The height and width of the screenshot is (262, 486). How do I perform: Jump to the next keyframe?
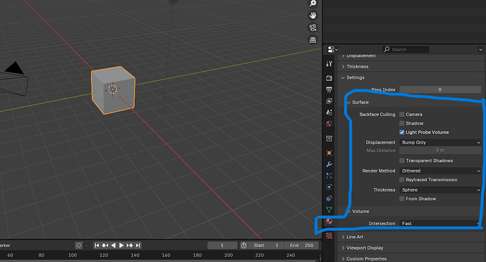tap(130, 245)
